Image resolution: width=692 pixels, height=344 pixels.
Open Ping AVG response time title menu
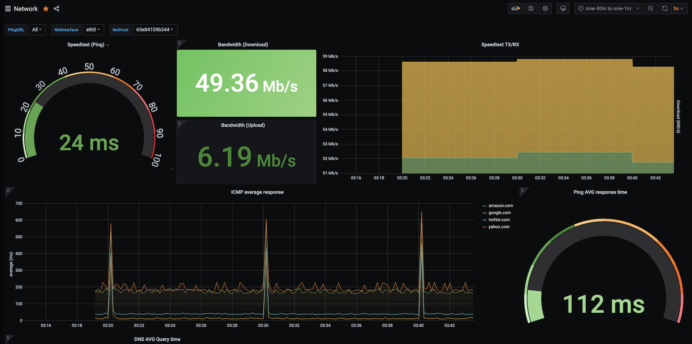(600, 192)
